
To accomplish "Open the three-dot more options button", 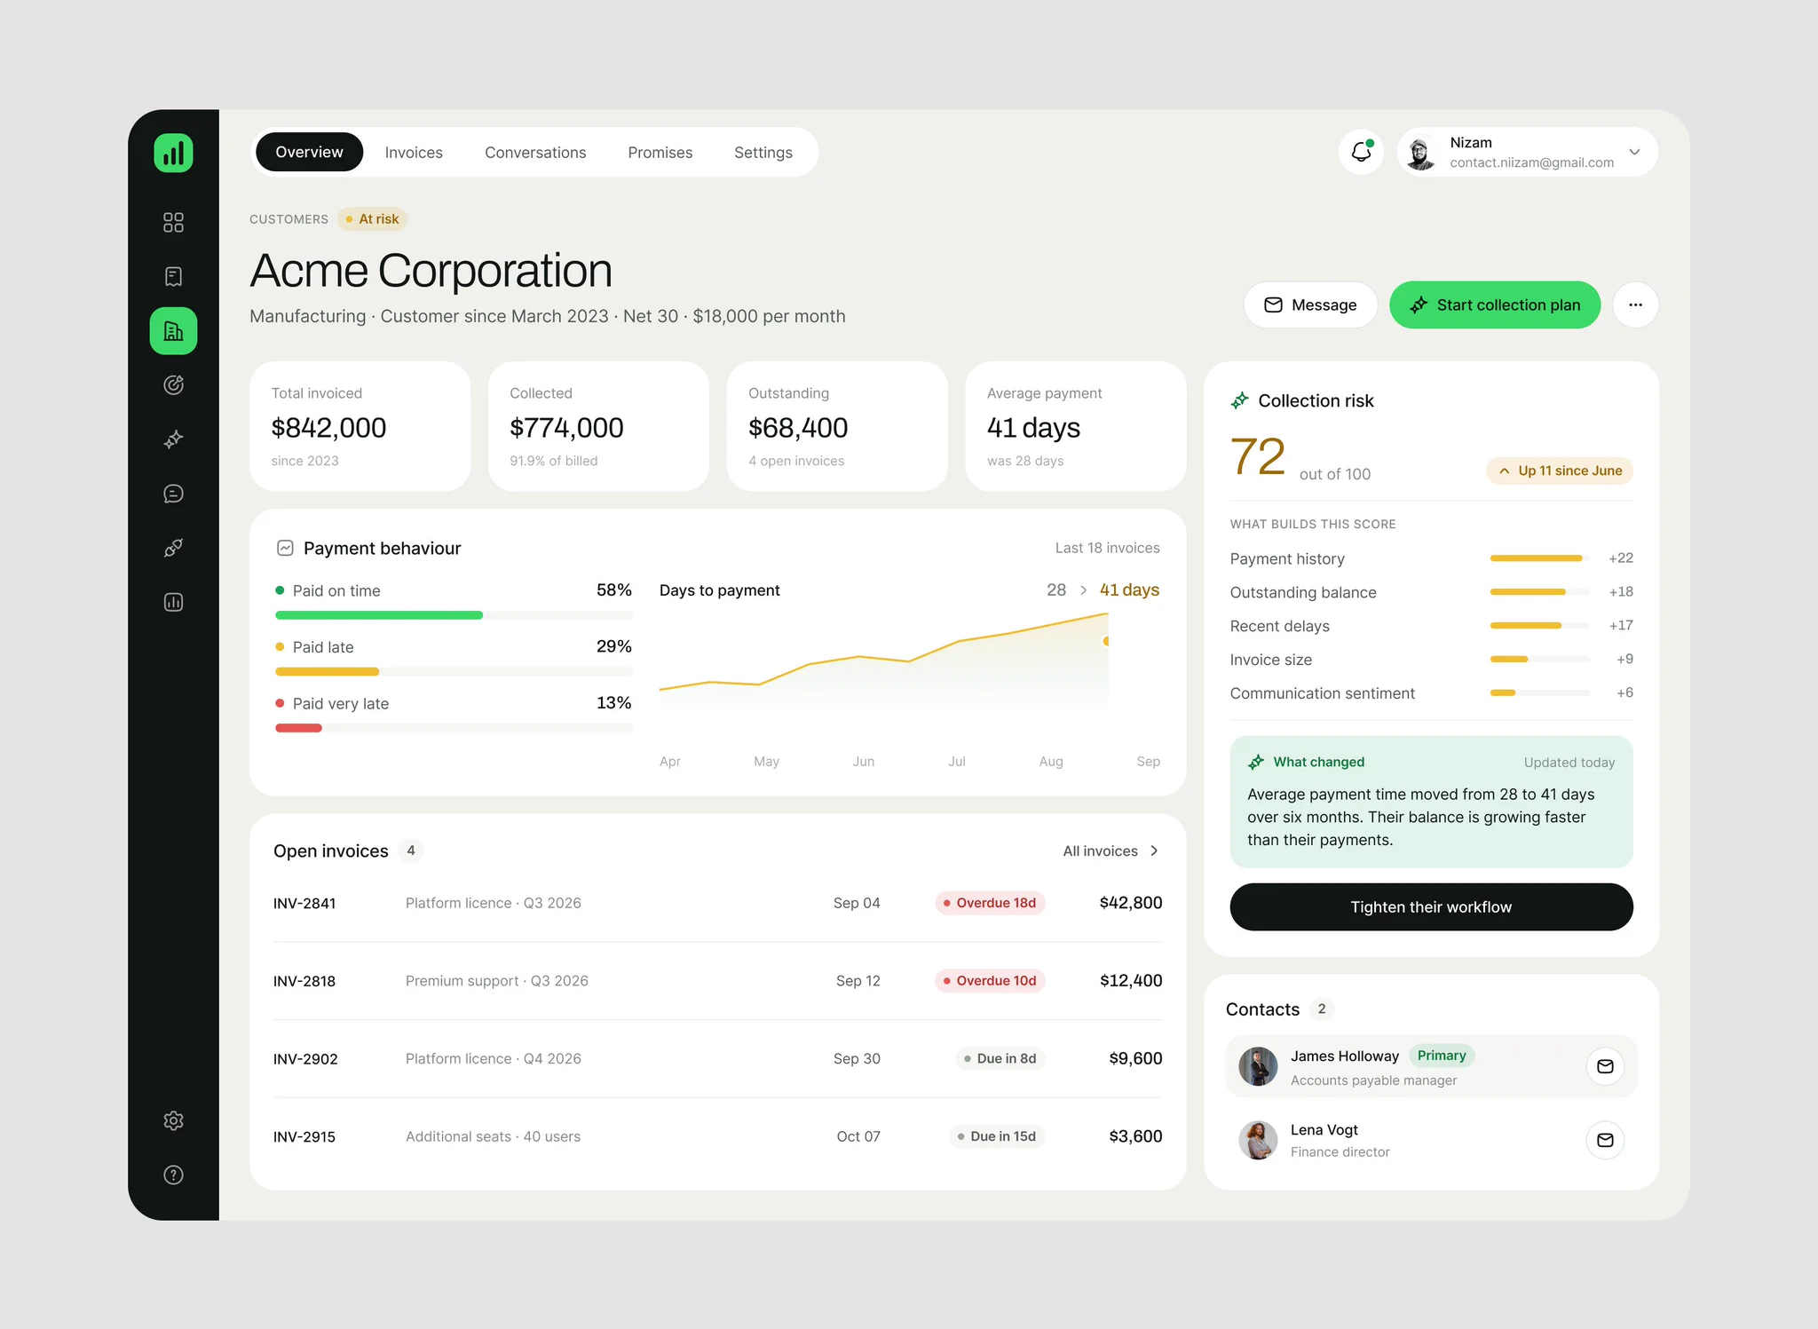I will point(1635,305).
